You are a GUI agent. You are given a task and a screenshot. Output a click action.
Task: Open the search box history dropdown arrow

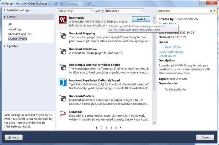215,11
